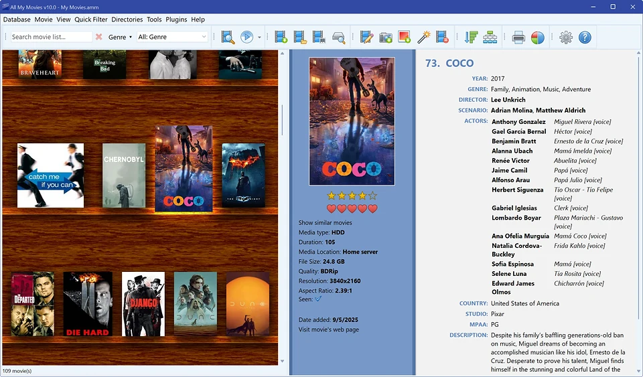The image size is (643, 377).
Task: Select the Catch Me If You Can cover
Action: point(50,175)
